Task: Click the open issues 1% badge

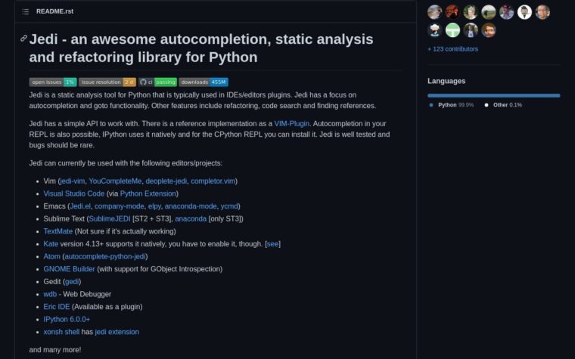Action: click(53, 82)
